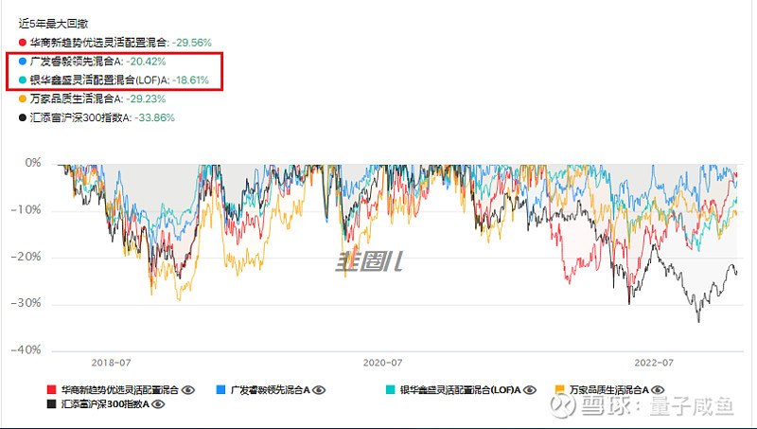Screen dimensions: 757x429
Task: Click y-axis label -10%
Action: pos(26,210)
